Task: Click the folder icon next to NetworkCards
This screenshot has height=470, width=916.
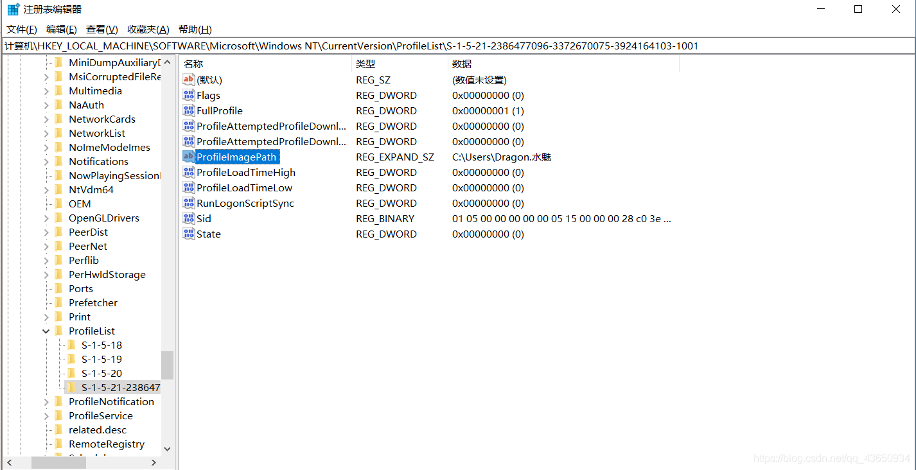Action: (59, 119)
